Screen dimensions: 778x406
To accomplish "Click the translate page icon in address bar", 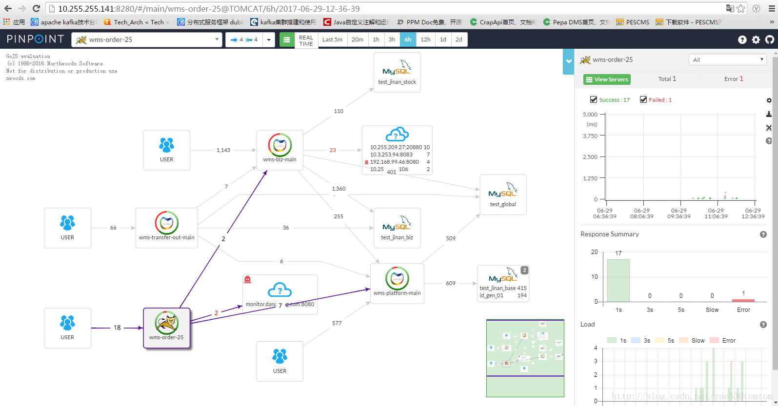I will (730, 8).
